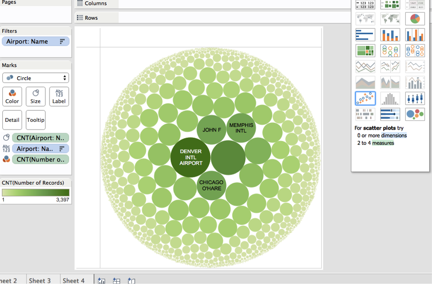
Task: Click the size icon beside CNT(Airport: N.. pill
Action: point(6,138)
